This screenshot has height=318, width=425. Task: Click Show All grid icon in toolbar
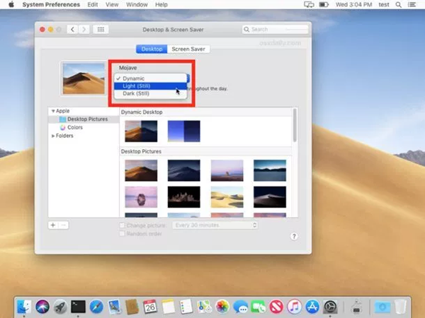click(101, 29)
